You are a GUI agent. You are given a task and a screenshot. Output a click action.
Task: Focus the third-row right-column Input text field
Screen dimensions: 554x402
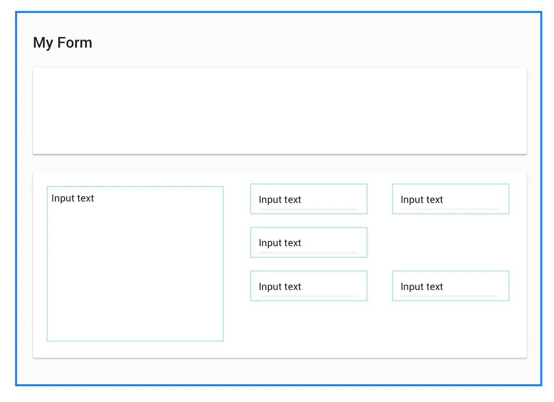(x=450, y=286)
